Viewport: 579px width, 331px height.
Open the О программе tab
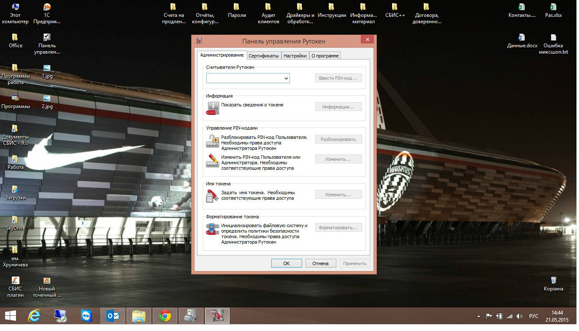tap(325, 56)
